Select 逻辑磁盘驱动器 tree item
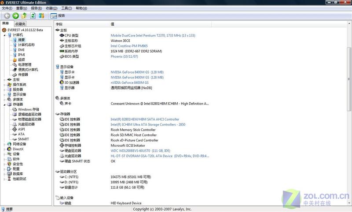This screenshot has width=352, height=212. click(29, 114)
